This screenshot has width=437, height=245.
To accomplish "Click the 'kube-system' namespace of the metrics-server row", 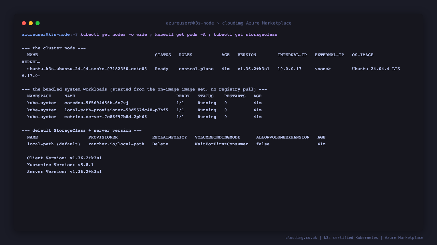I will click(42, 117).
